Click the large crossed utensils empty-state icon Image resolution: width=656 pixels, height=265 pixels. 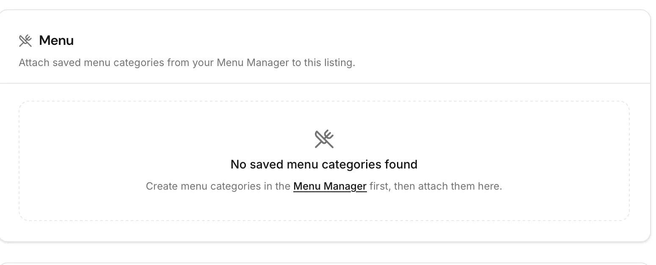pos(324,139)
